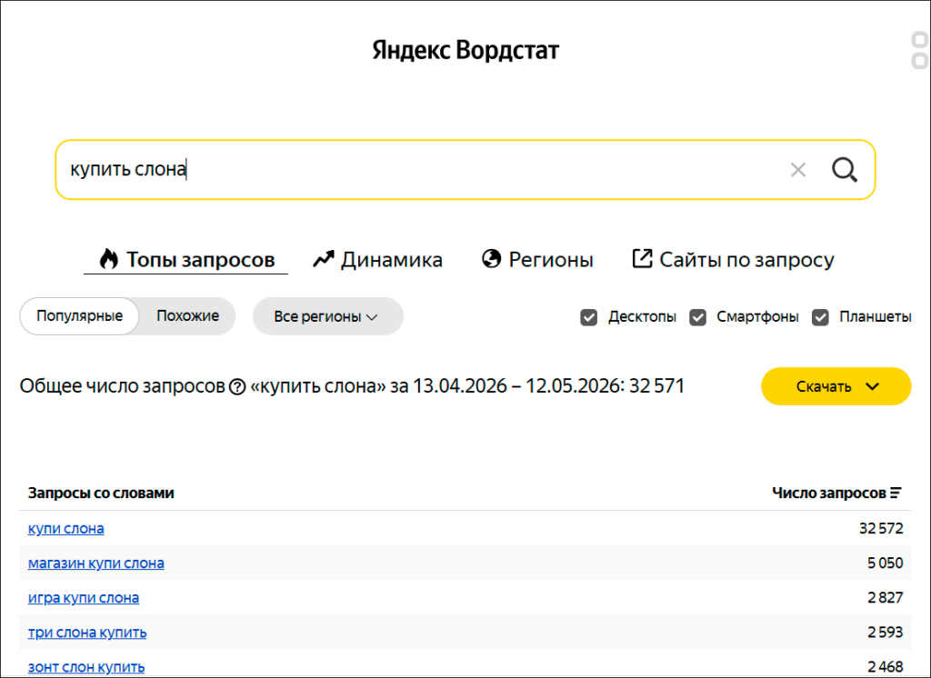Uncheck the Планшеты checkbox

tap(820, 317)
